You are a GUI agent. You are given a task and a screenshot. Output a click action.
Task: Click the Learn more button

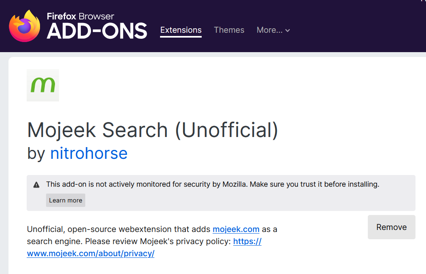[65, 200]
